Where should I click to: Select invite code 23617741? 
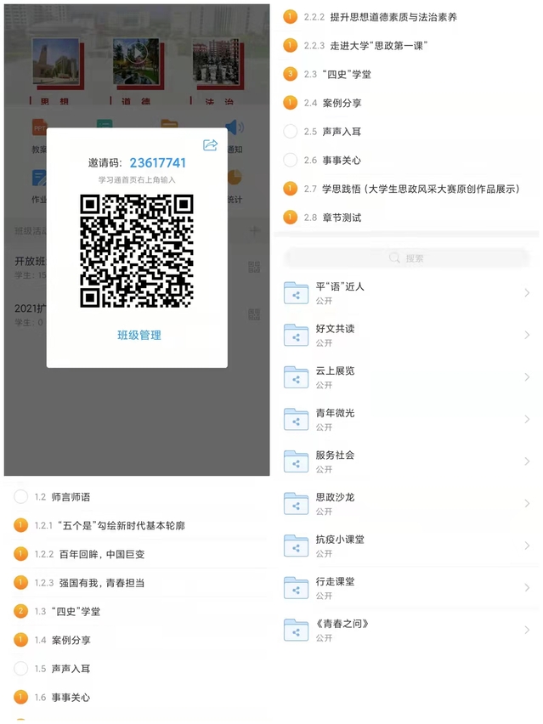coord(157,163)
